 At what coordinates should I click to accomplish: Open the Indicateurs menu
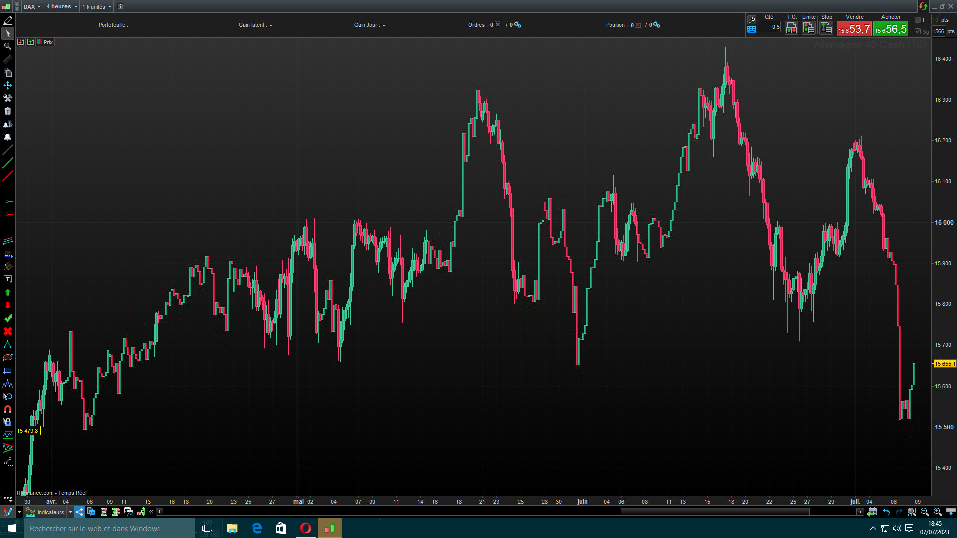(x=50, y=512)
